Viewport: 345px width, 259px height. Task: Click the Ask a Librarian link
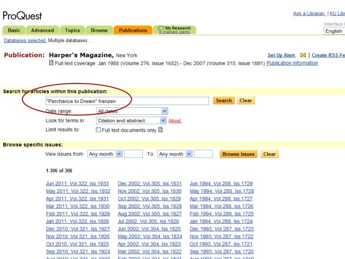(x=309, y=14)
